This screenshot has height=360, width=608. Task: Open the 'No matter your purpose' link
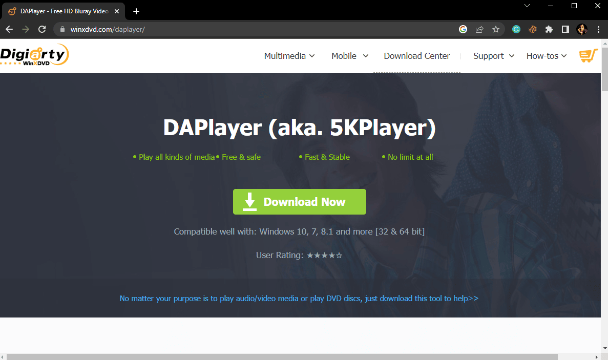(x=299, y=299)
